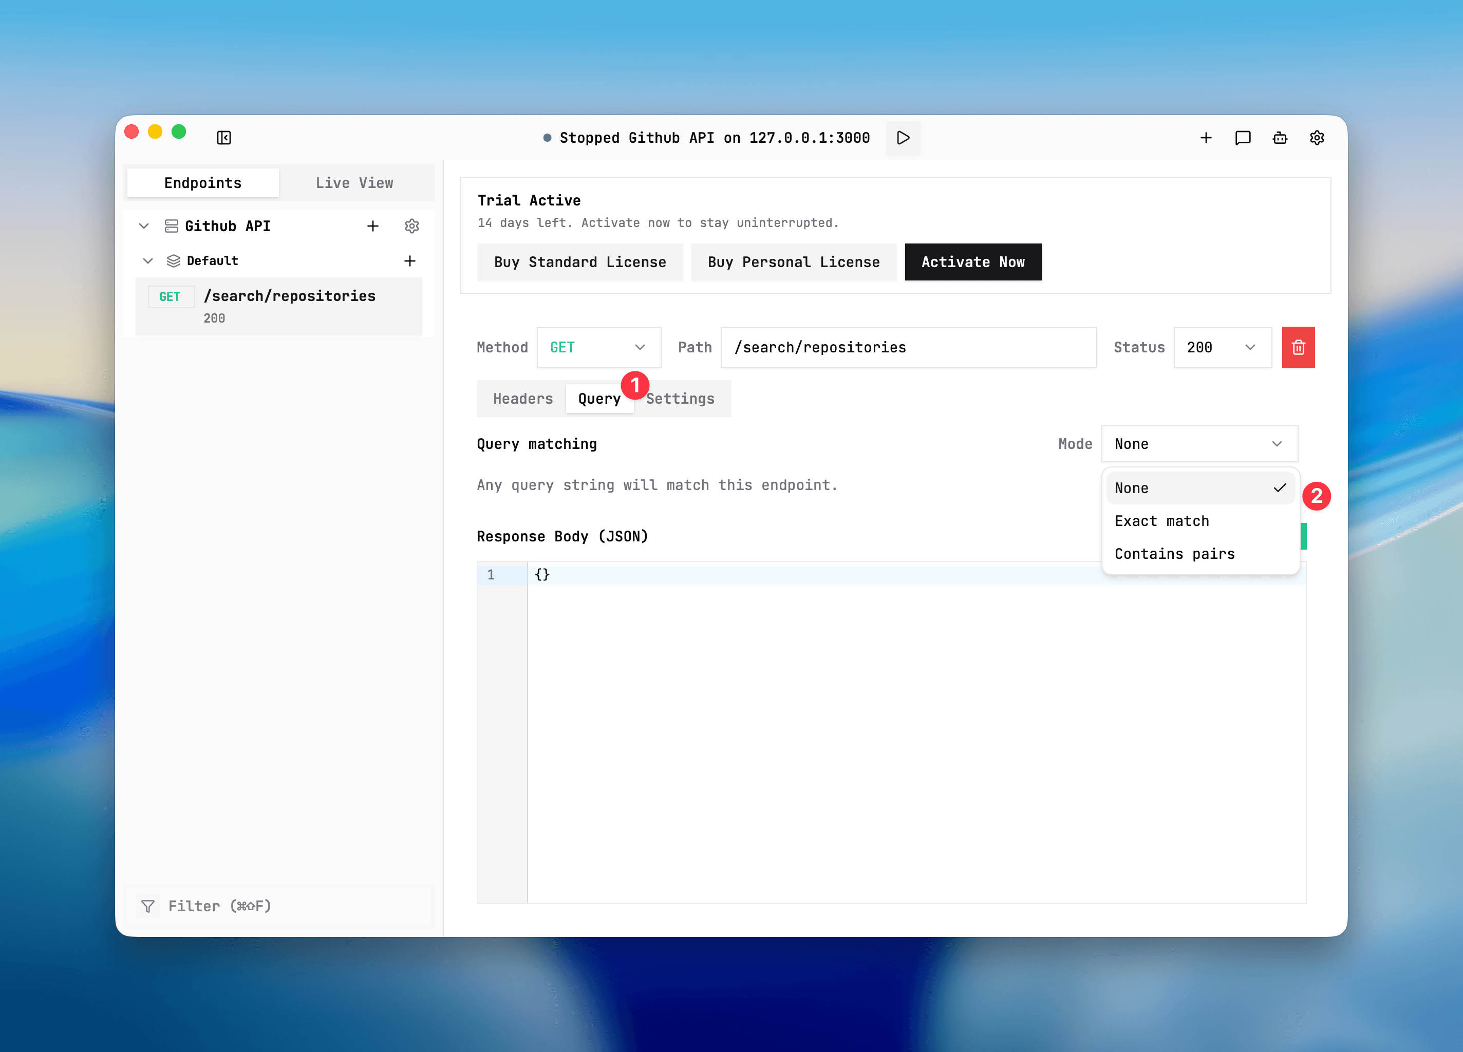Open Github API project settings gear

click(411, 226)
